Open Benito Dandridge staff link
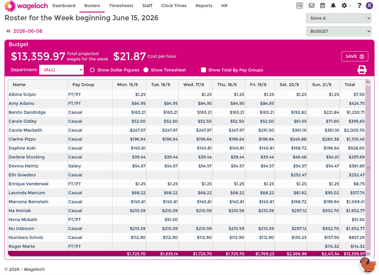Viewport: 379px width, 275px height. pos(27,112)
